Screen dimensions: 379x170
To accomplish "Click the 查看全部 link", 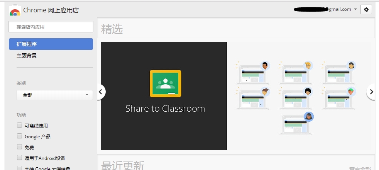I will pyautogui.click(x=360, y=168).
